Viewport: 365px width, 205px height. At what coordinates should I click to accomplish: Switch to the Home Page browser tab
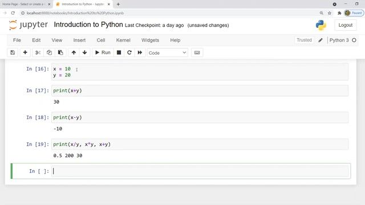tap(23, 4)
